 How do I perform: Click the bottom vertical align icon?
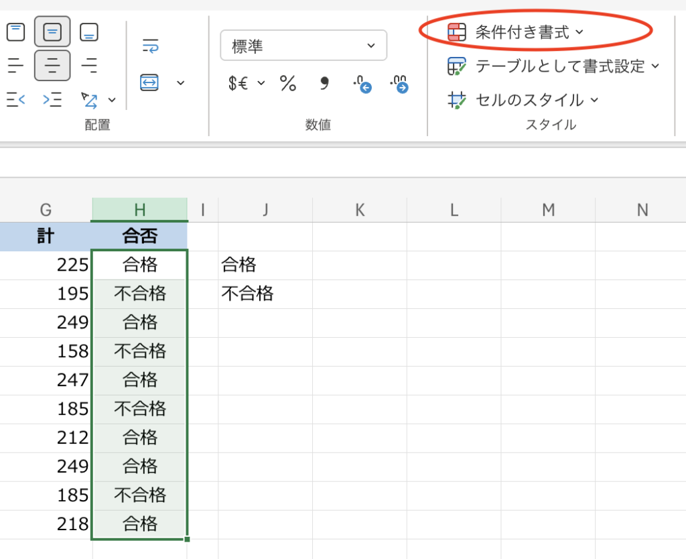point(89,32)
